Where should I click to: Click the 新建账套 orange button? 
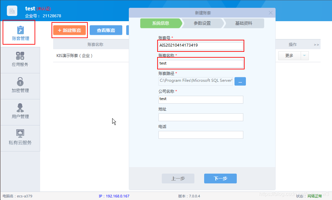point(69,30)
